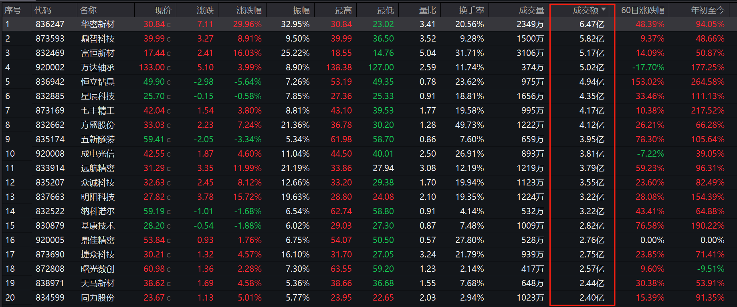
Task: Click turnover value 2.40亿
Action: 592,298
